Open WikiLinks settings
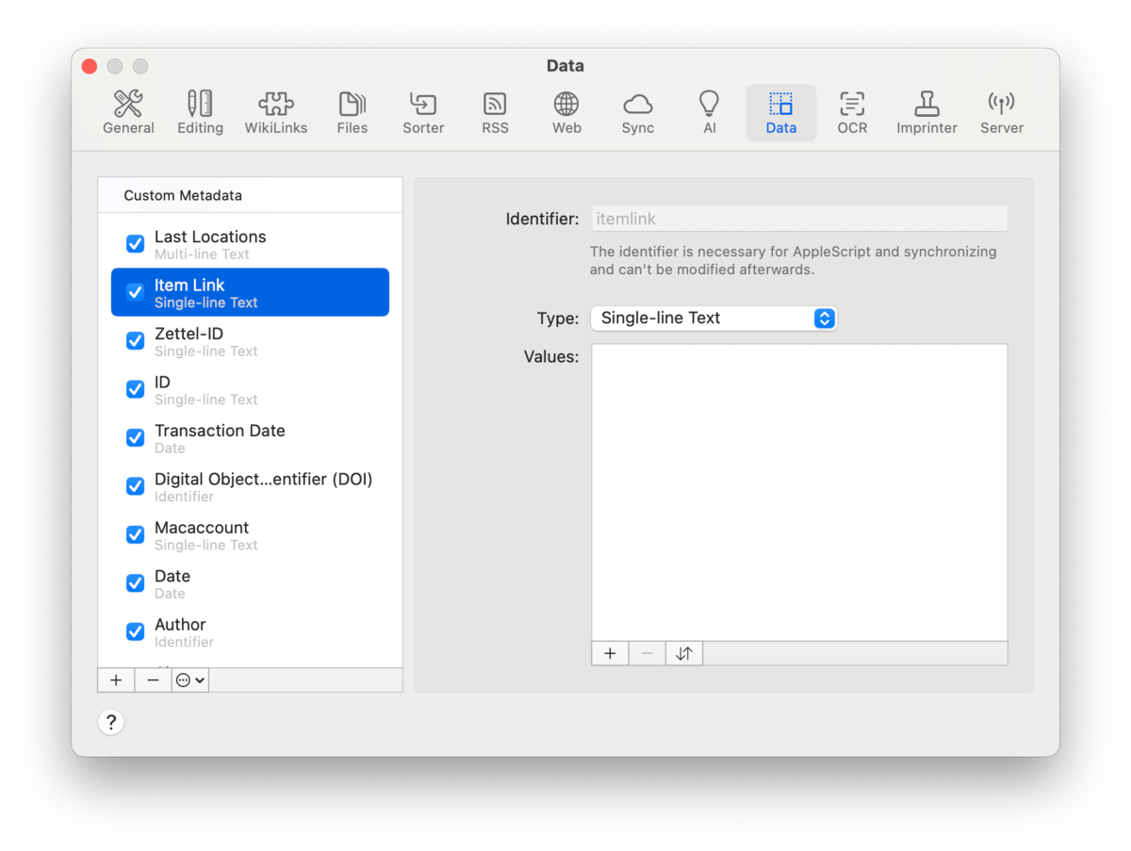Image resolution: width=1131 pixels, height=851 pixels. pos(275,112)
